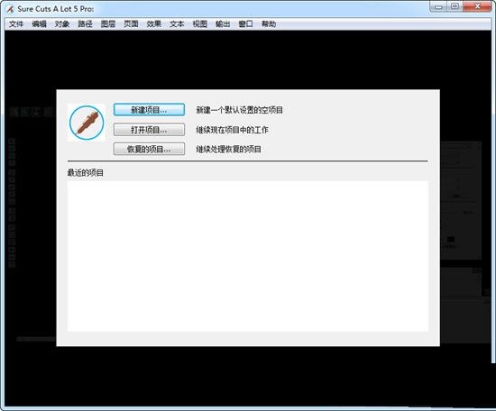Open the 图层 menu
This screenshot has width=496, height=411.
(108, 24)
